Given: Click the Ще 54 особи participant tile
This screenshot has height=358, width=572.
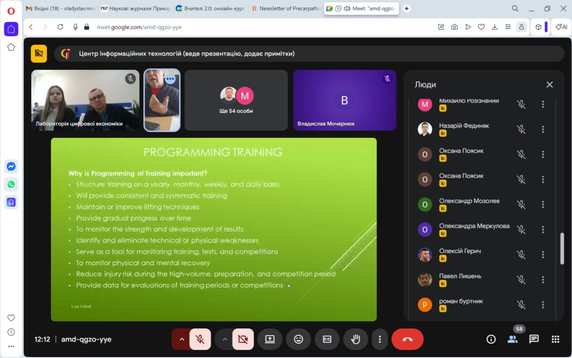Looking at the screenshot, I should [236, 100].
